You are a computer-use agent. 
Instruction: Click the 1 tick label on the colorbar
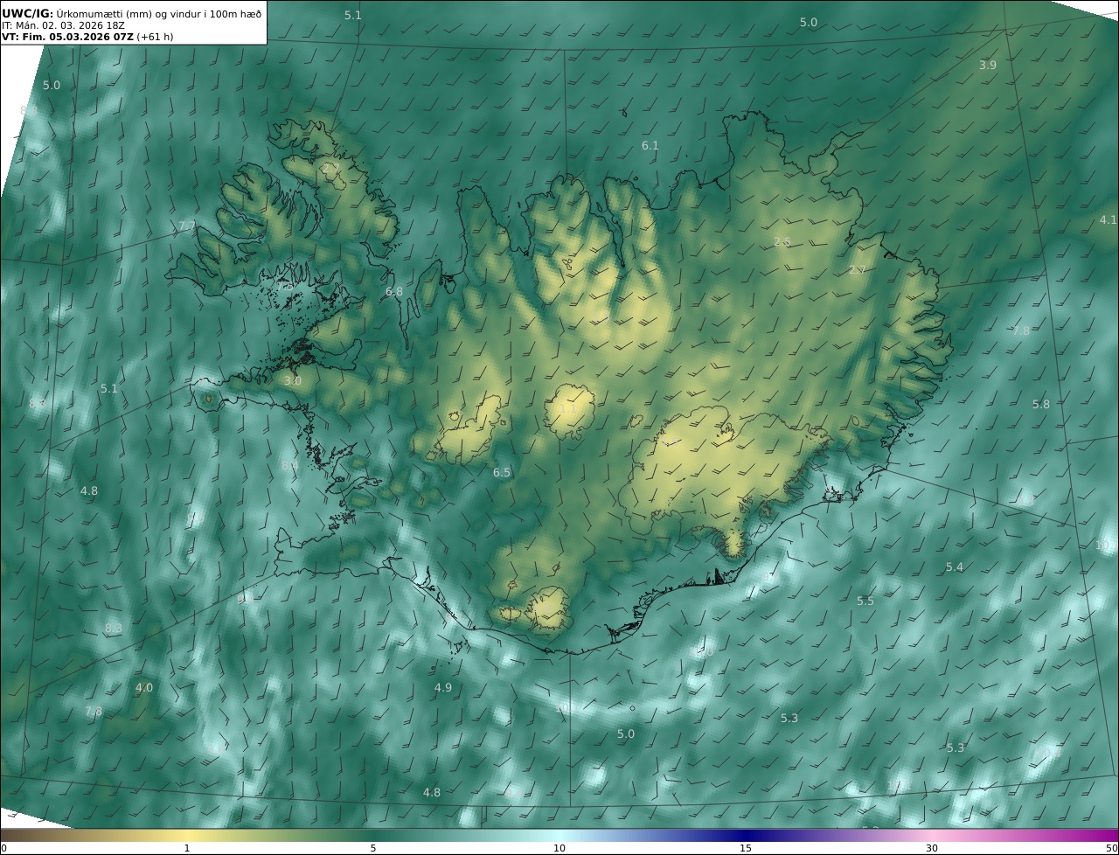point(187,848)
